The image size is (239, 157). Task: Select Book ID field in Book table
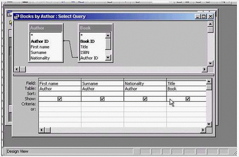(x=87, y=41)
